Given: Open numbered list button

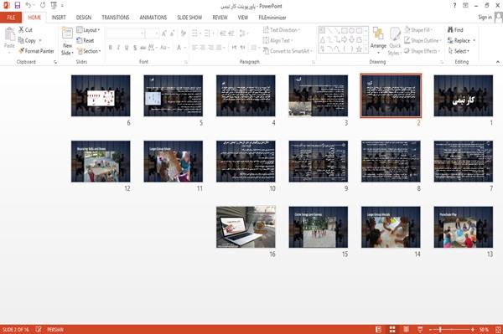Looking at the screenshot, I should [x=207, y=33].
